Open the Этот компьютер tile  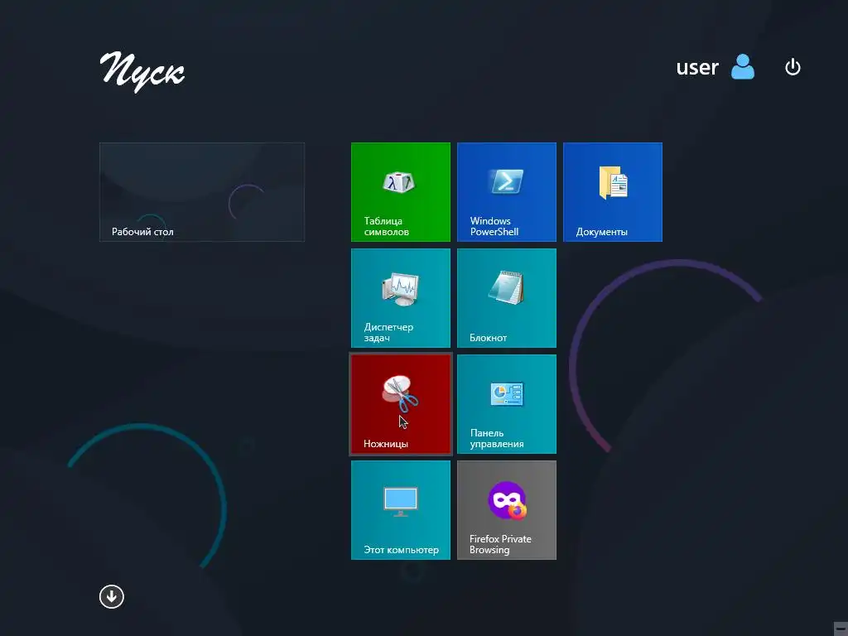[400, 510]
